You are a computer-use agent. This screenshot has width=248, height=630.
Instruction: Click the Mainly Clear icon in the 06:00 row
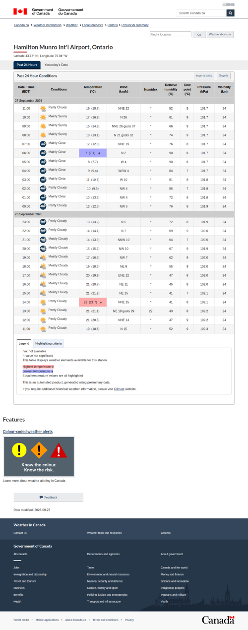point(43,153)
